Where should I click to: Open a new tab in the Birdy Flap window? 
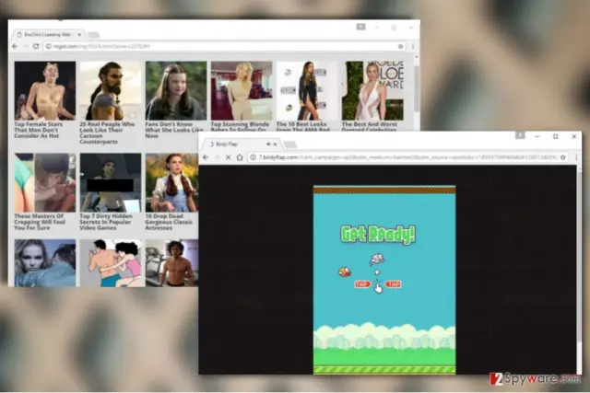coord(290,144)
